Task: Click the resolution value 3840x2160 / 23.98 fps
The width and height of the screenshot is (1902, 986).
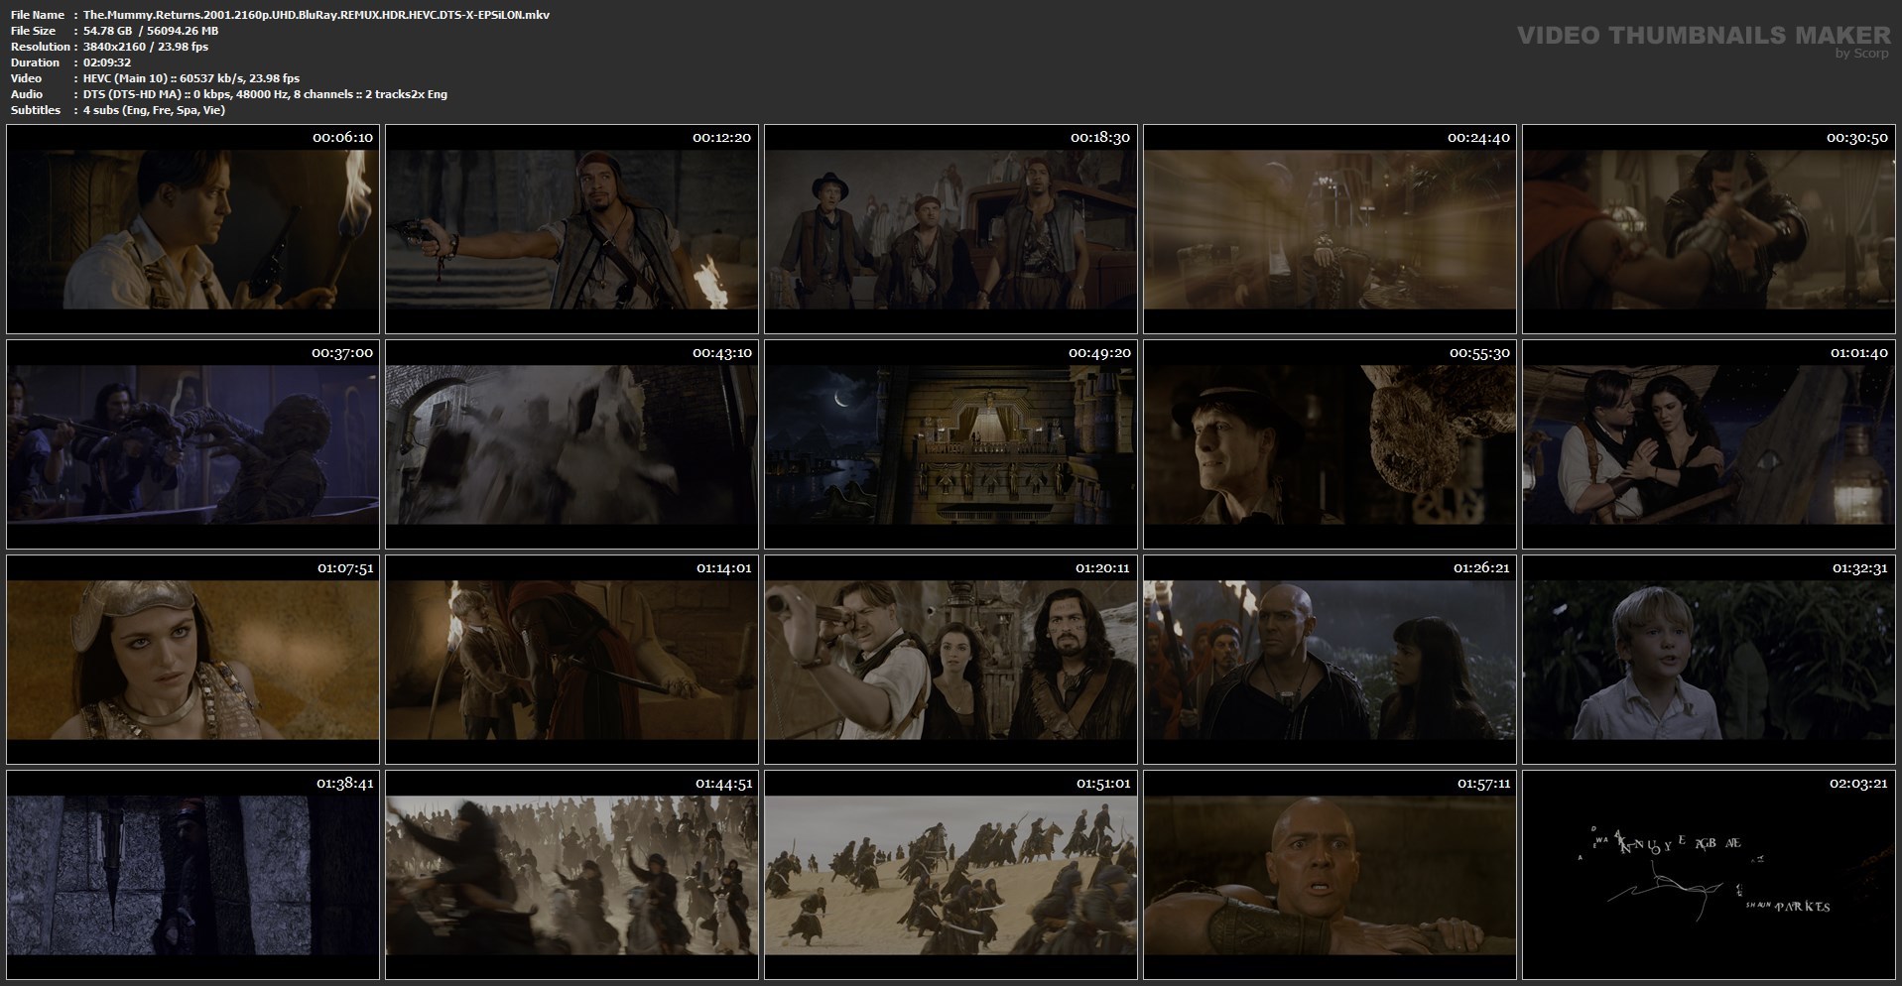Action: 146,47
